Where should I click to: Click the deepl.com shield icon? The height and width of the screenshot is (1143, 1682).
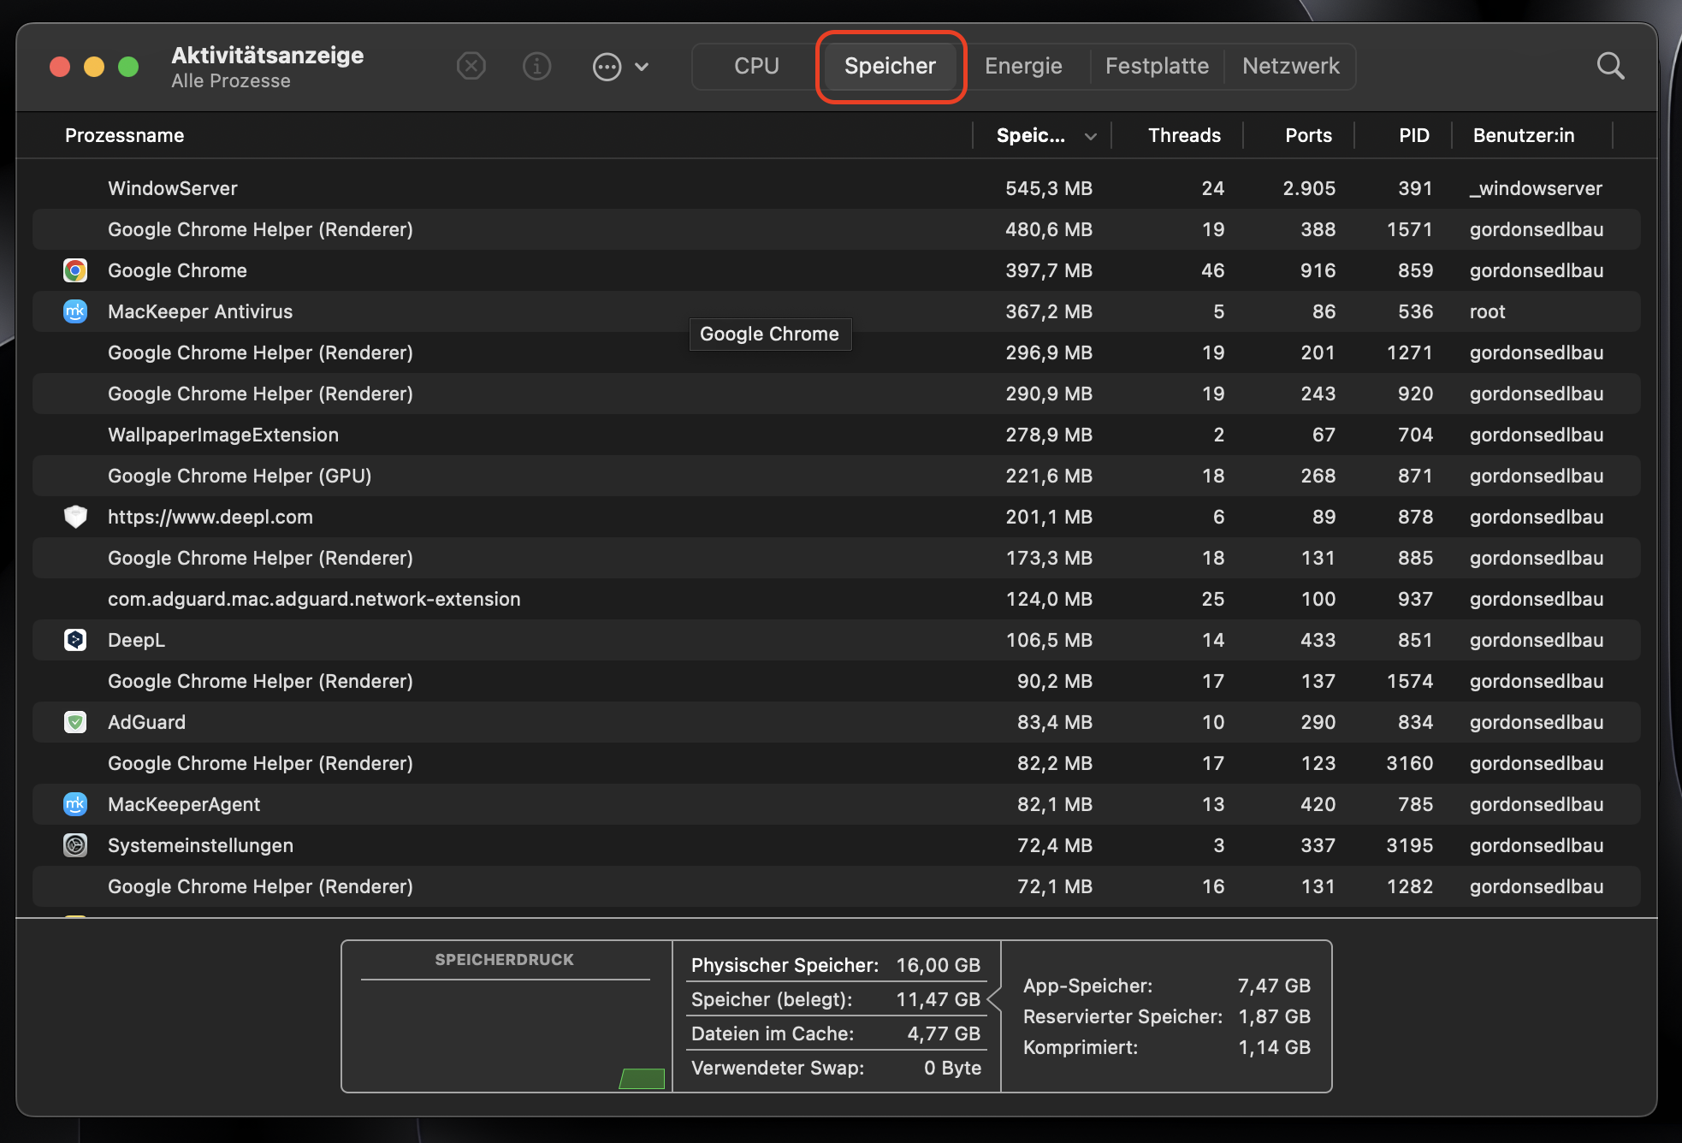tap(75, 517)
